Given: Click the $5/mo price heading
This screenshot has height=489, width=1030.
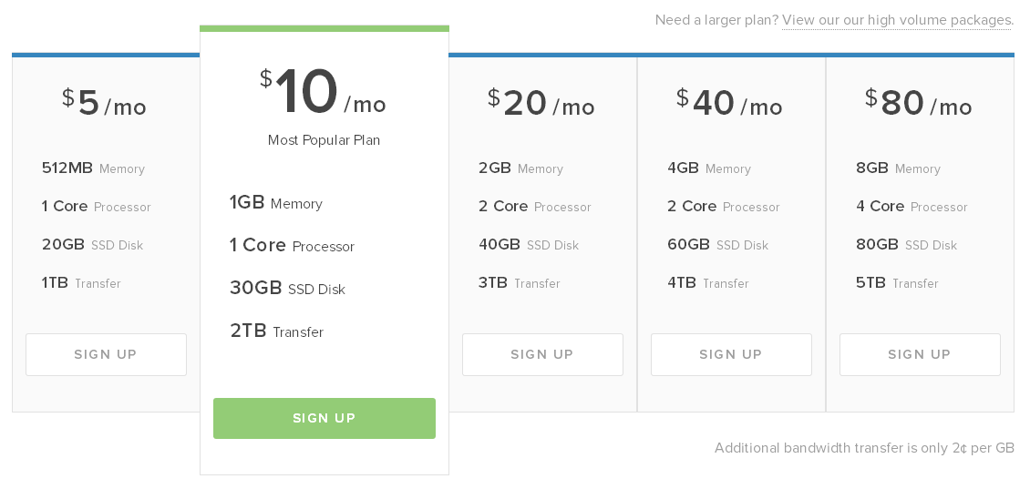Looking at the screenshot, I should (105, 104).
